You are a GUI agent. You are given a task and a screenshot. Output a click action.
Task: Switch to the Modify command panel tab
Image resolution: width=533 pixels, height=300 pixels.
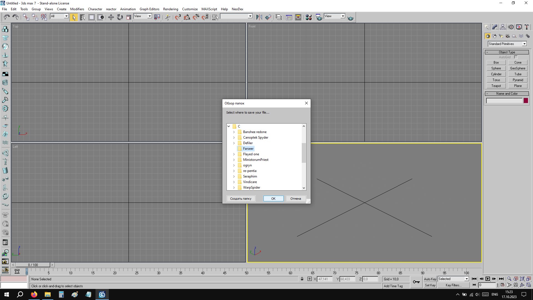click(495, 27)
